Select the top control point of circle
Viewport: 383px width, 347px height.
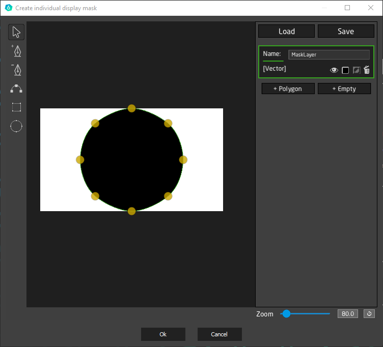131,108
